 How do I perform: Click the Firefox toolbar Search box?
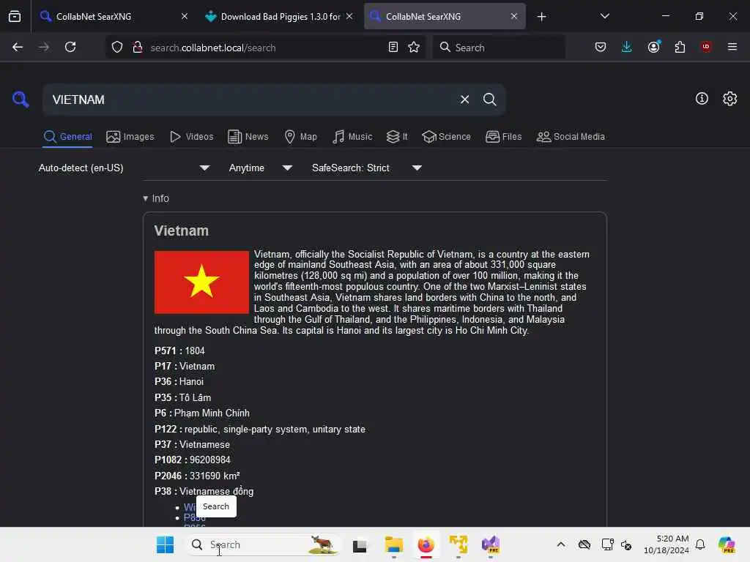(499, 48)
